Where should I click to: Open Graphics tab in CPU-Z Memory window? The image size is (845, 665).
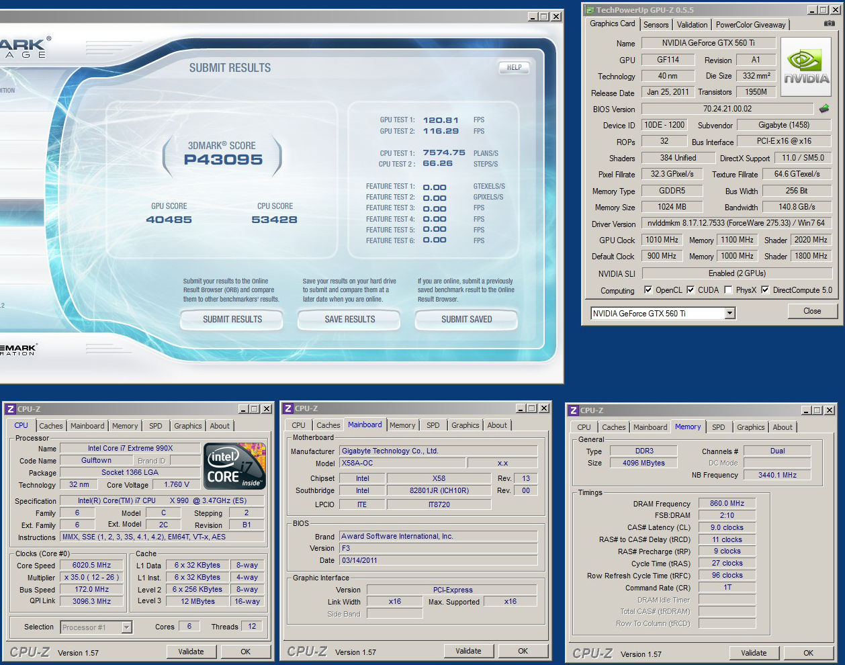click(750, 427)
